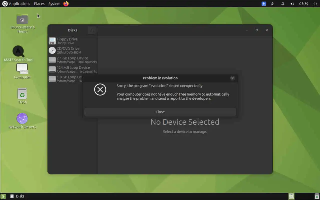Maximize the Disks window
Screen dimensions: 320x200
pyautogui.click(x=257, y=30)
